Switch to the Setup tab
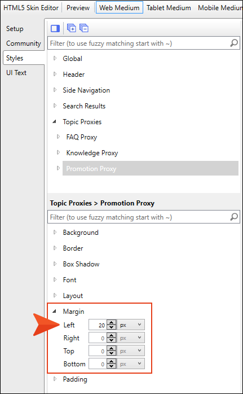This screenshot has height=394, width=243. [15, 29]
